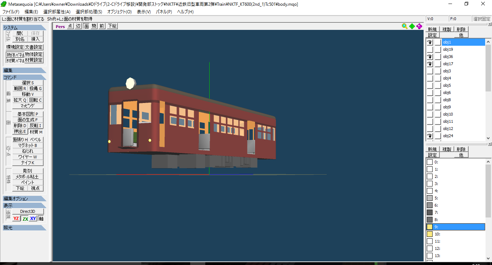Open the パネル(P) menu
The image size is (492, 265).
164,12
